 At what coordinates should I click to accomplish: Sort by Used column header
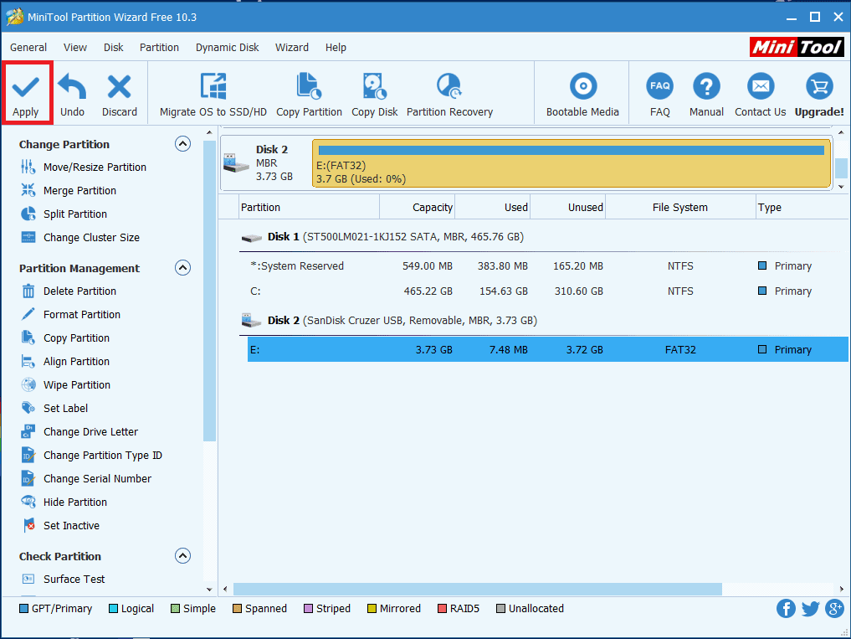click(x=492, y=207)
